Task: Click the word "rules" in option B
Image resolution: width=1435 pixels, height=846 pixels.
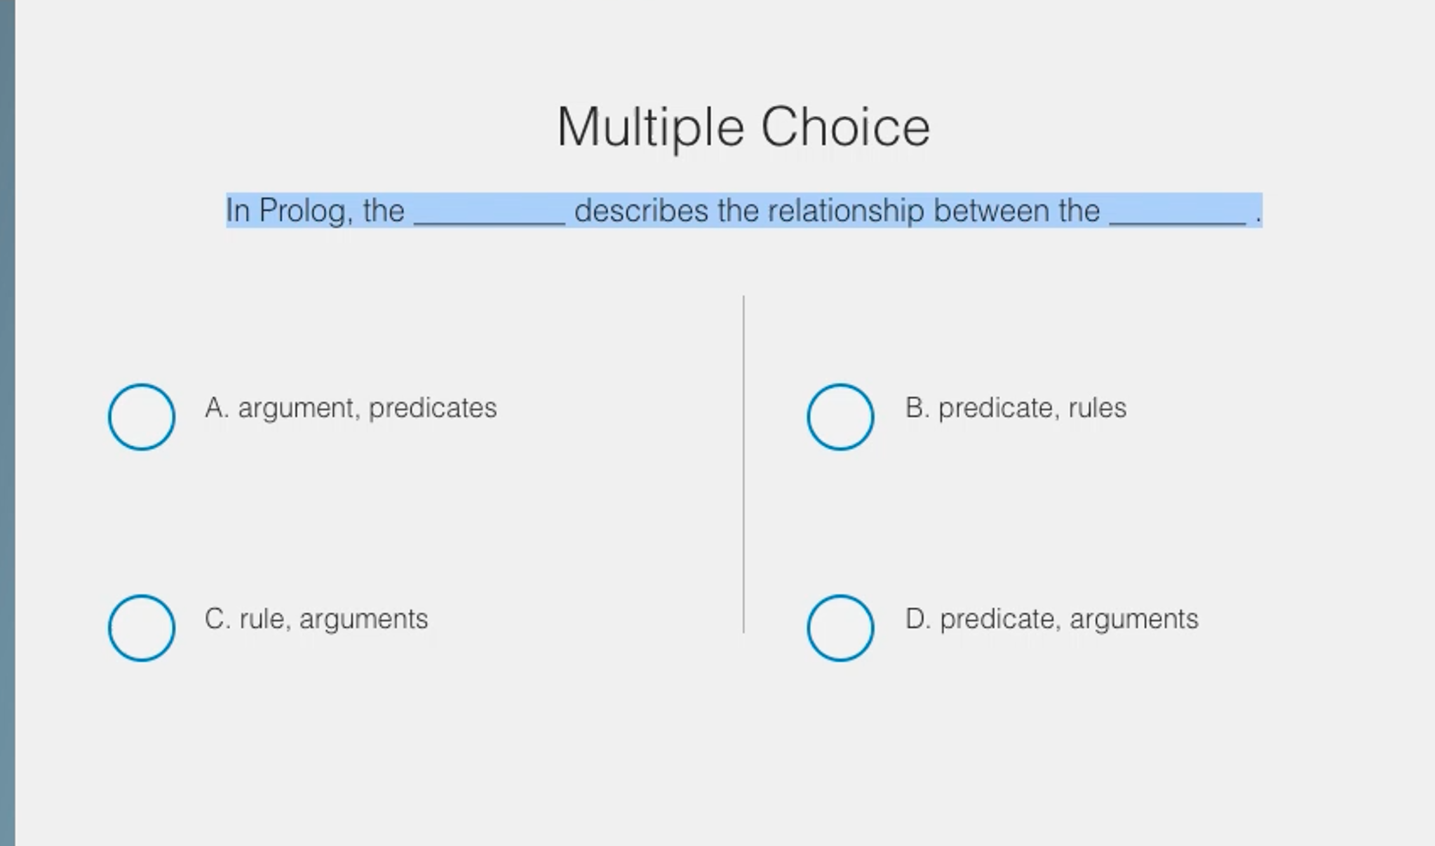Action: pos(1098,408)
